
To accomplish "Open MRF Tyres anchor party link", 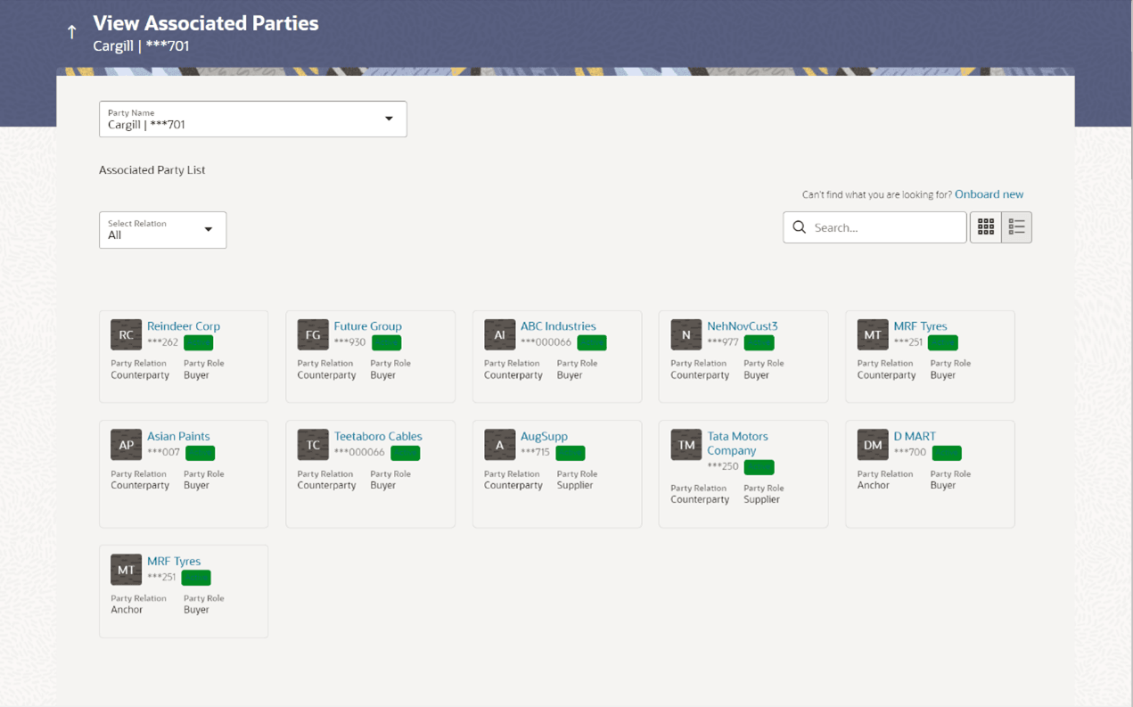I will point(174,561).
